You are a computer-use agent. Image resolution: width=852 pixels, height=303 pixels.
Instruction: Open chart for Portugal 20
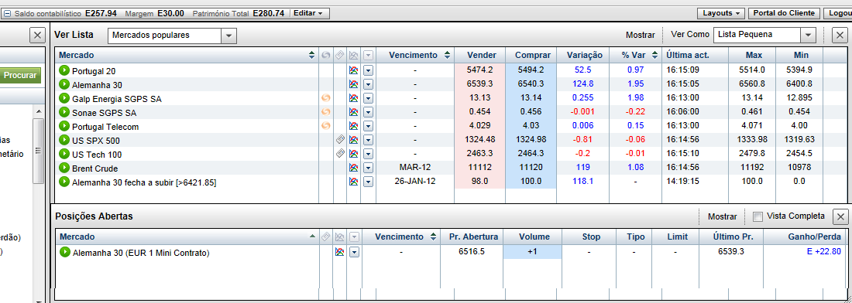pyautogui.click(x=354, y=70)
